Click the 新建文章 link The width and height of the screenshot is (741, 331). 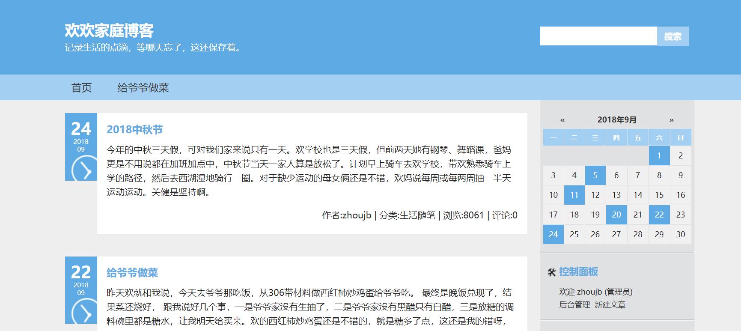[x=610, y=305]
